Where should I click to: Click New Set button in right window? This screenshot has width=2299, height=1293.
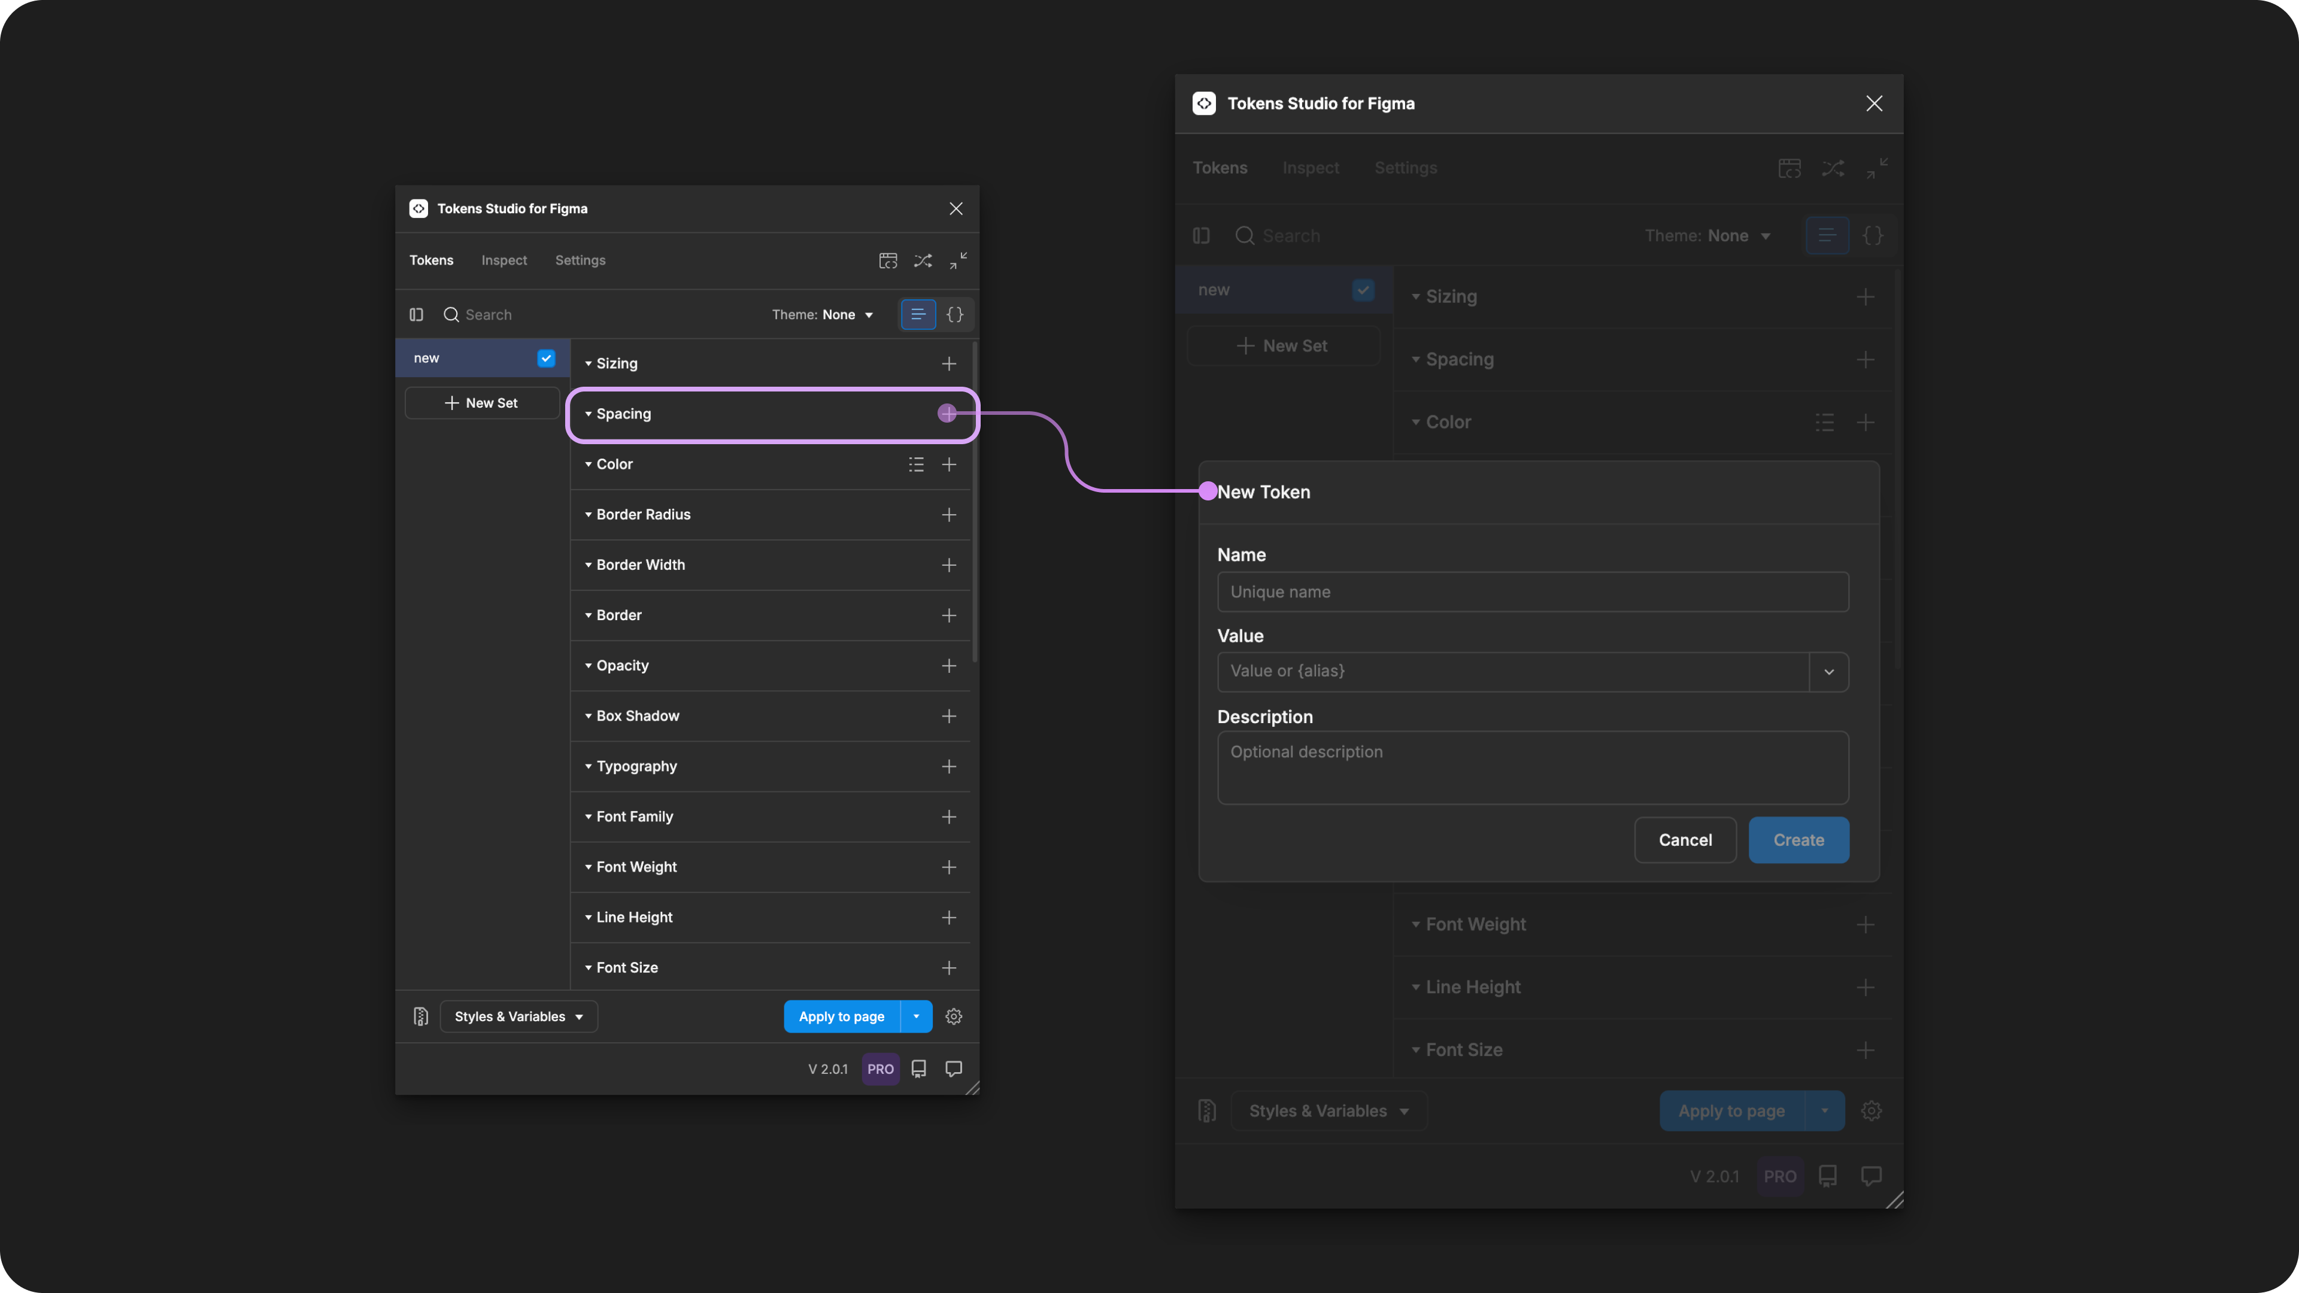click(x=1284, y=346)
